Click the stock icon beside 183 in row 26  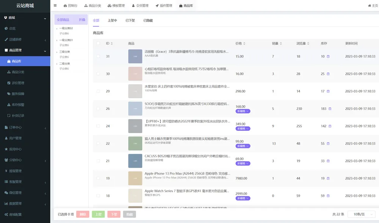pos(330,109)
